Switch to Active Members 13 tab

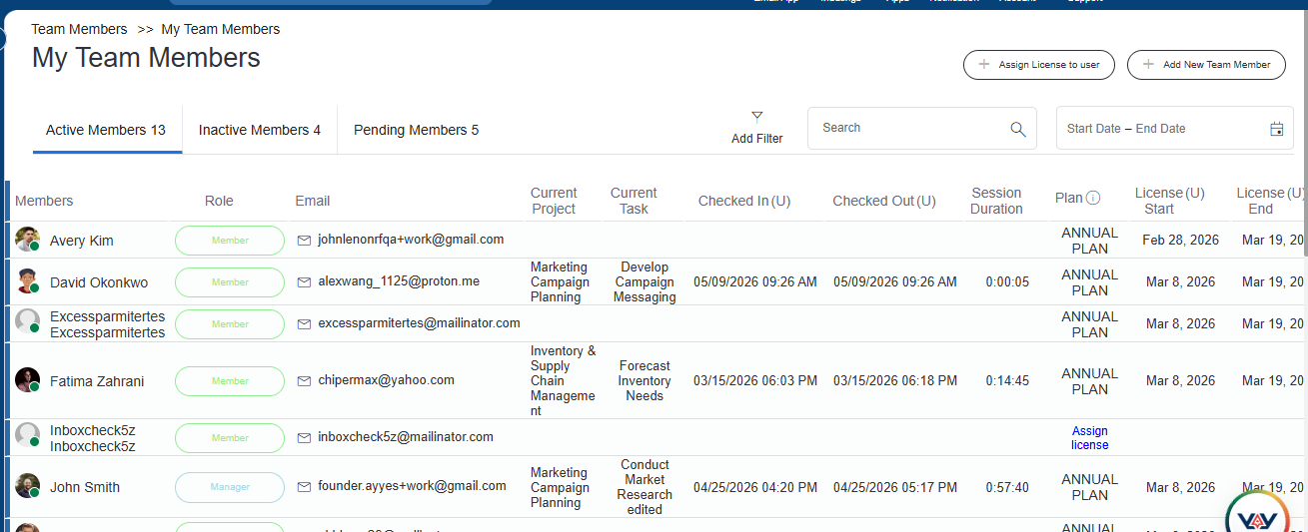(106, 130)
